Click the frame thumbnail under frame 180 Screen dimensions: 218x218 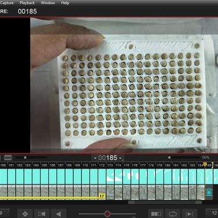click(168, 192)
